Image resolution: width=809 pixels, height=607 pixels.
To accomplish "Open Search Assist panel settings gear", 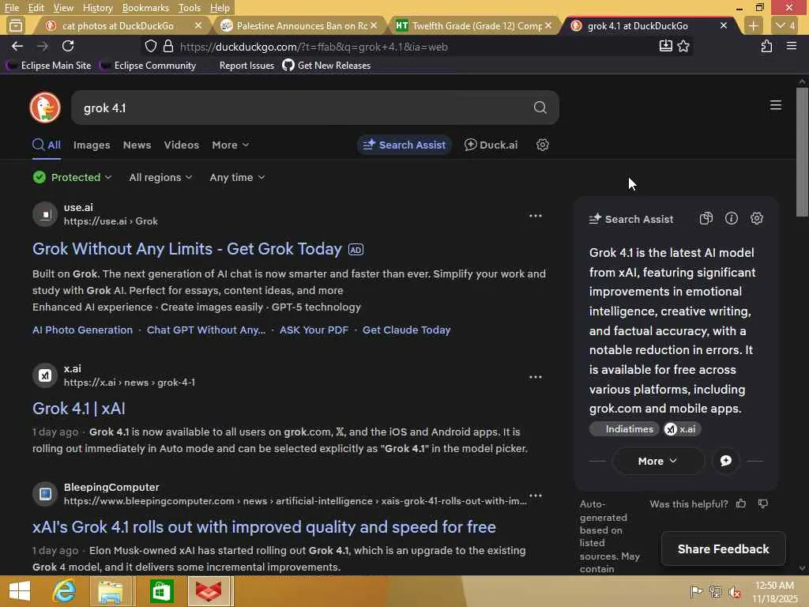I will pos(756,218).
